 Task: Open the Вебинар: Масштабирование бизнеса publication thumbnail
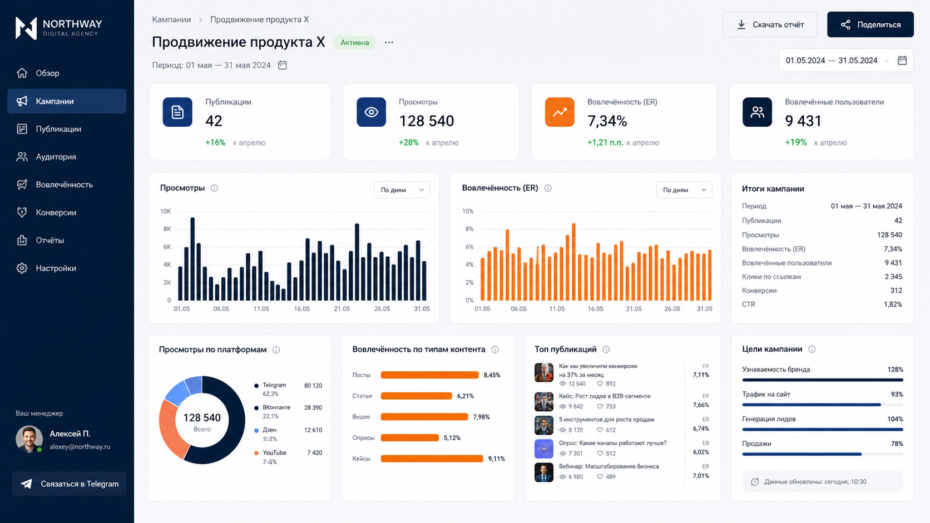click(544, 472)
